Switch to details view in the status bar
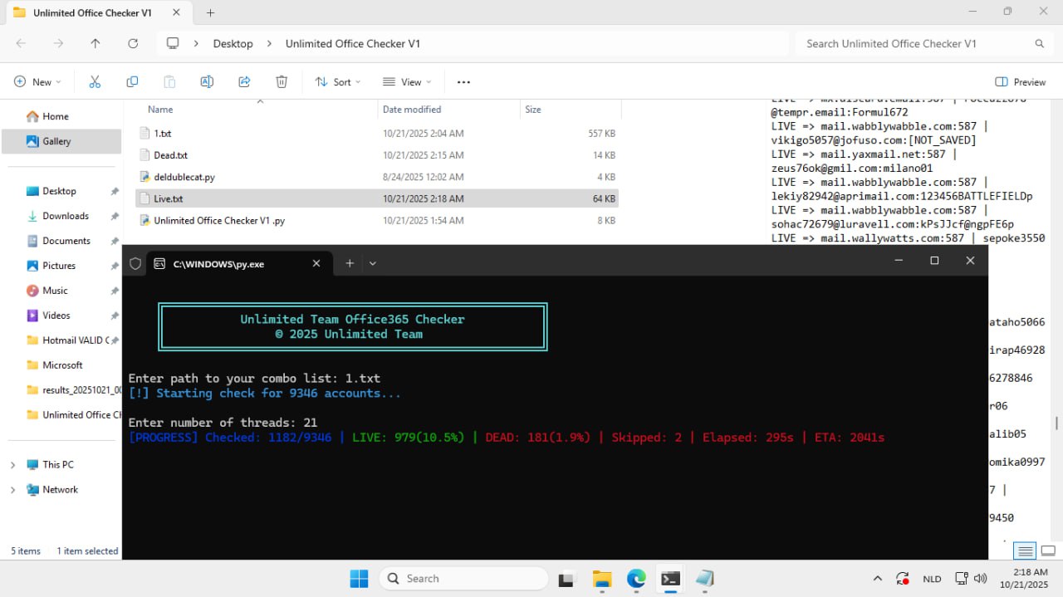1063x597 pixels. [1026, 551]
